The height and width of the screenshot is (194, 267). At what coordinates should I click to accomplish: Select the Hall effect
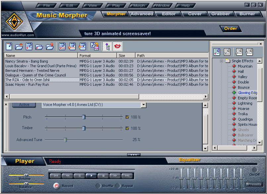point(240,72)
